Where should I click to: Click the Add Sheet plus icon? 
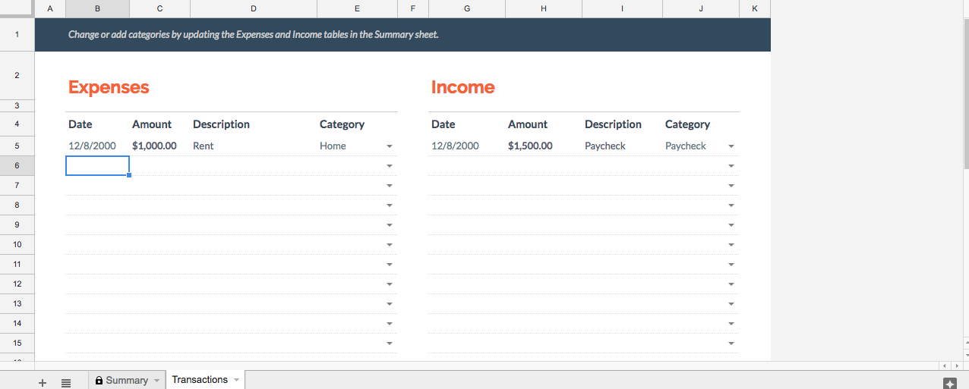(x=43, y=383)
